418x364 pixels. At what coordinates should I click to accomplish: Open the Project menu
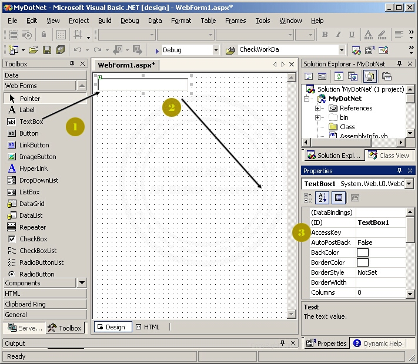pyautogui.click(x=79, y=21)
